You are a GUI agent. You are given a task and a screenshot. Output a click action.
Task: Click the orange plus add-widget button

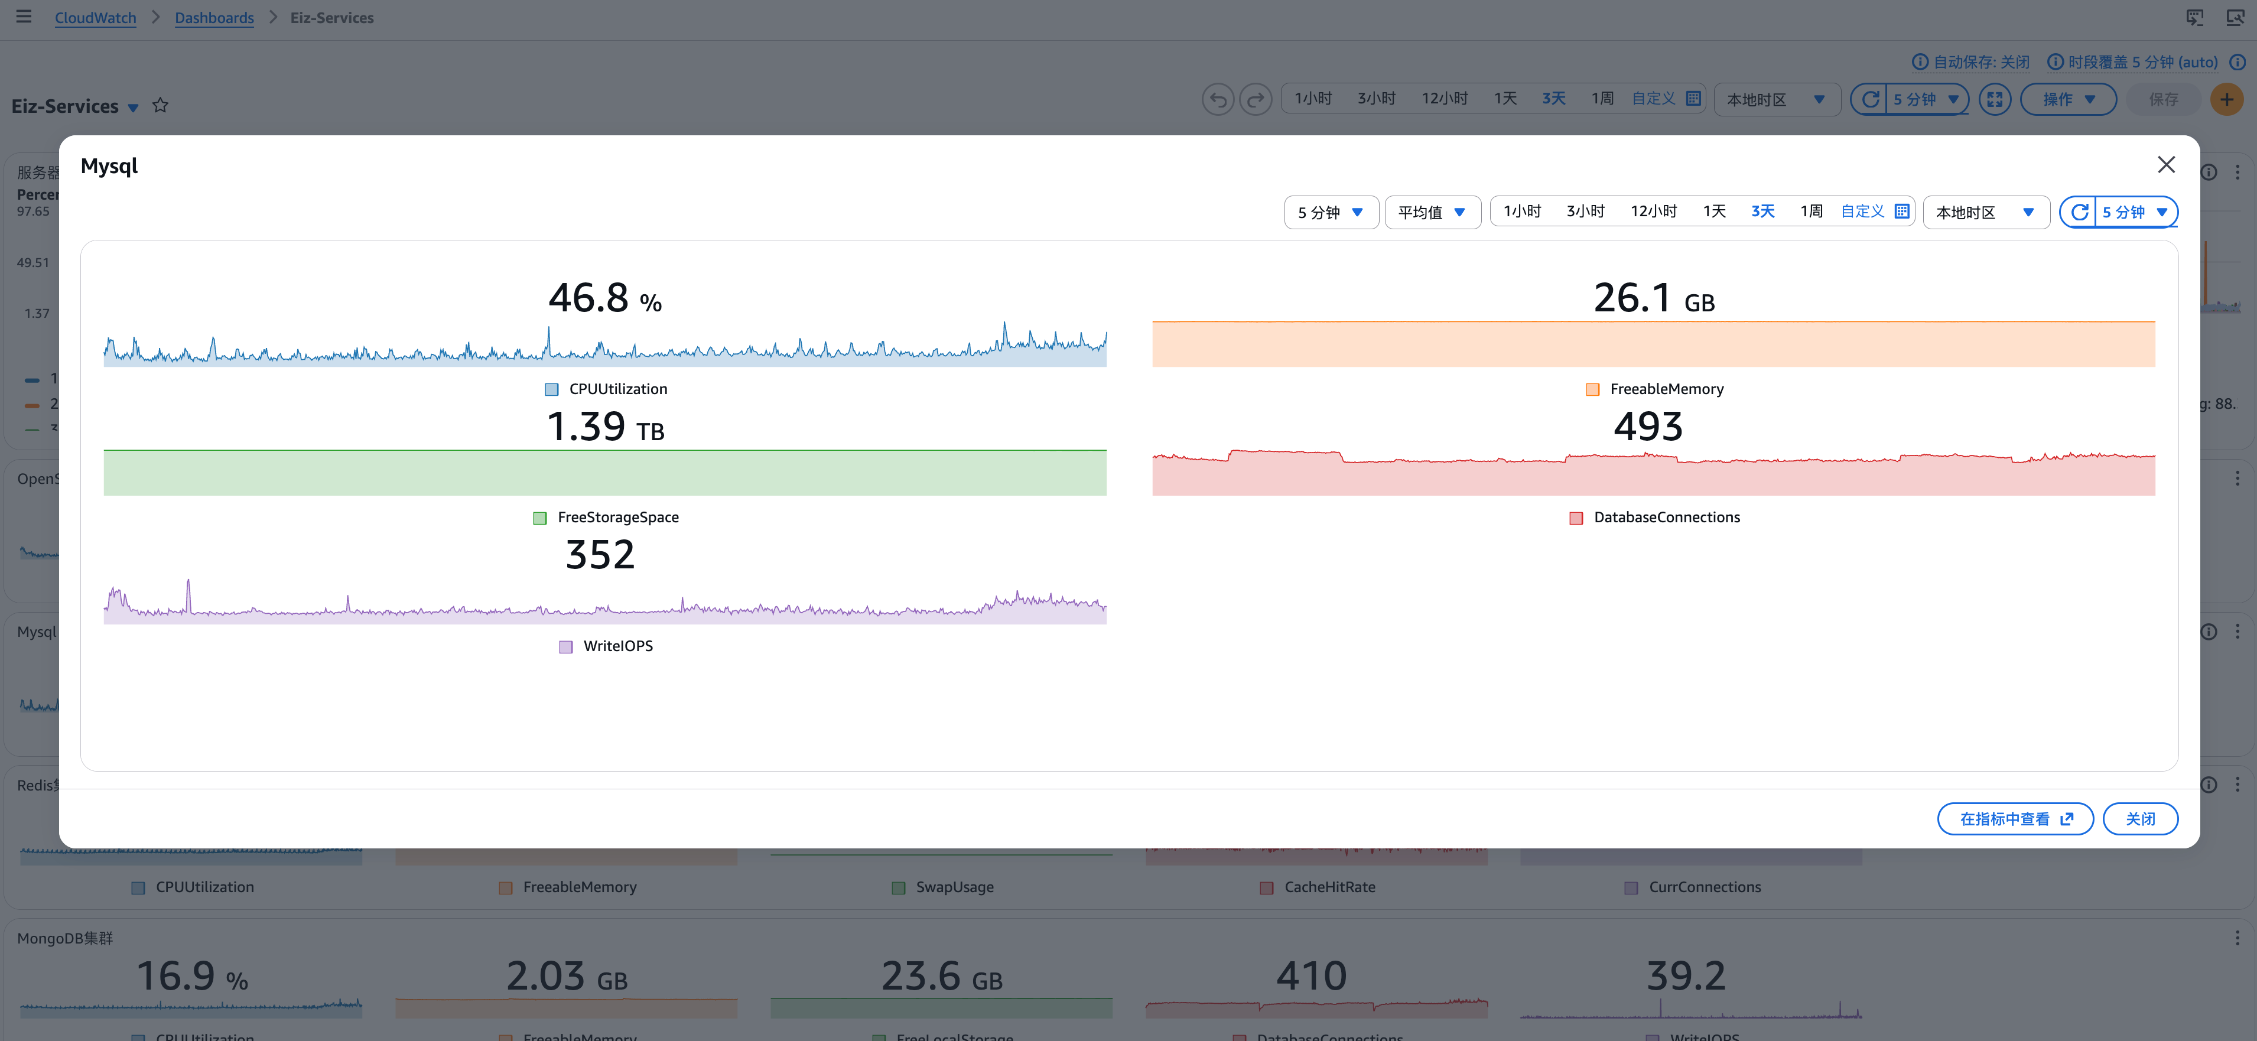pos(2226,99)
